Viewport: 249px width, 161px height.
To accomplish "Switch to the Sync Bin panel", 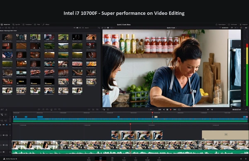I will (16, 24).
